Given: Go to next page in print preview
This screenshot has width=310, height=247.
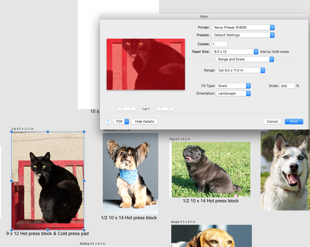Looking at the screenshot, I should tap(160, 109).
